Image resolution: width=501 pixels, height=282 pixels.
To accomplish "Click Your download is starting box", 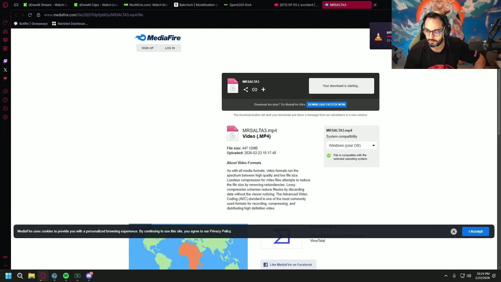I will [x=341, y=86].
